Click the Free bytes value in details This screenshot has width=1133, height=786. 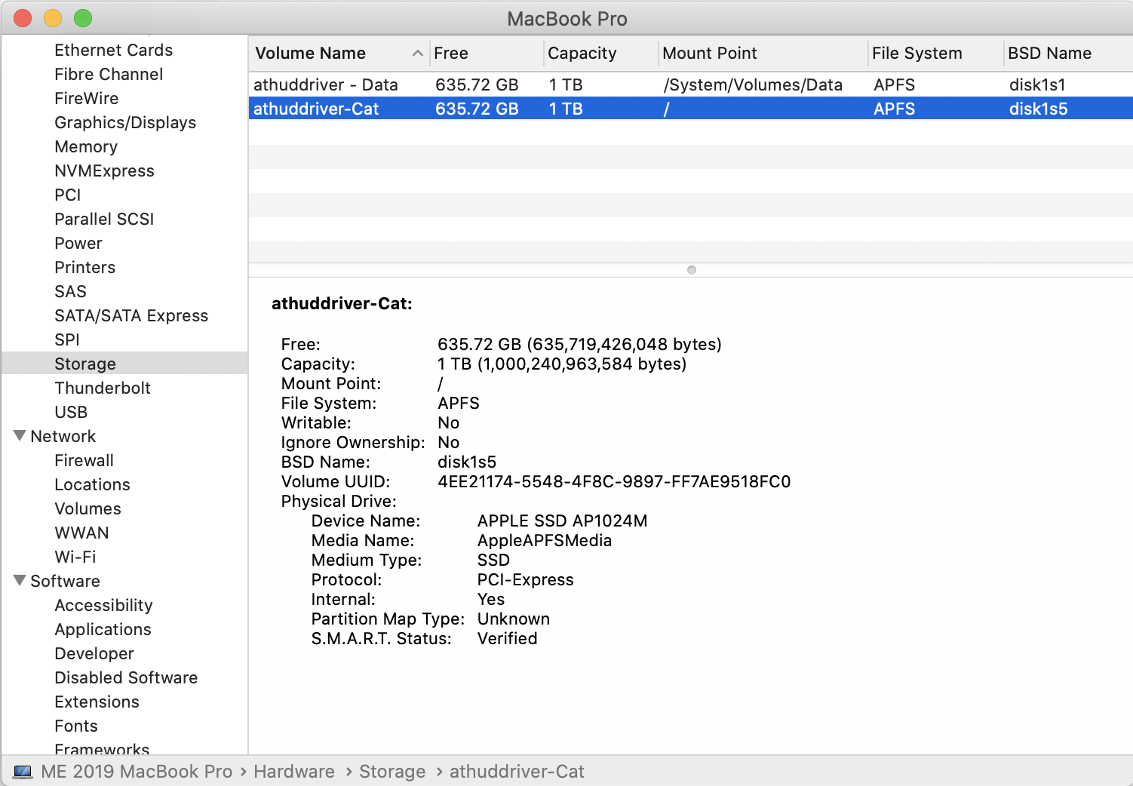pyautogui.click(x=579, y=344)
